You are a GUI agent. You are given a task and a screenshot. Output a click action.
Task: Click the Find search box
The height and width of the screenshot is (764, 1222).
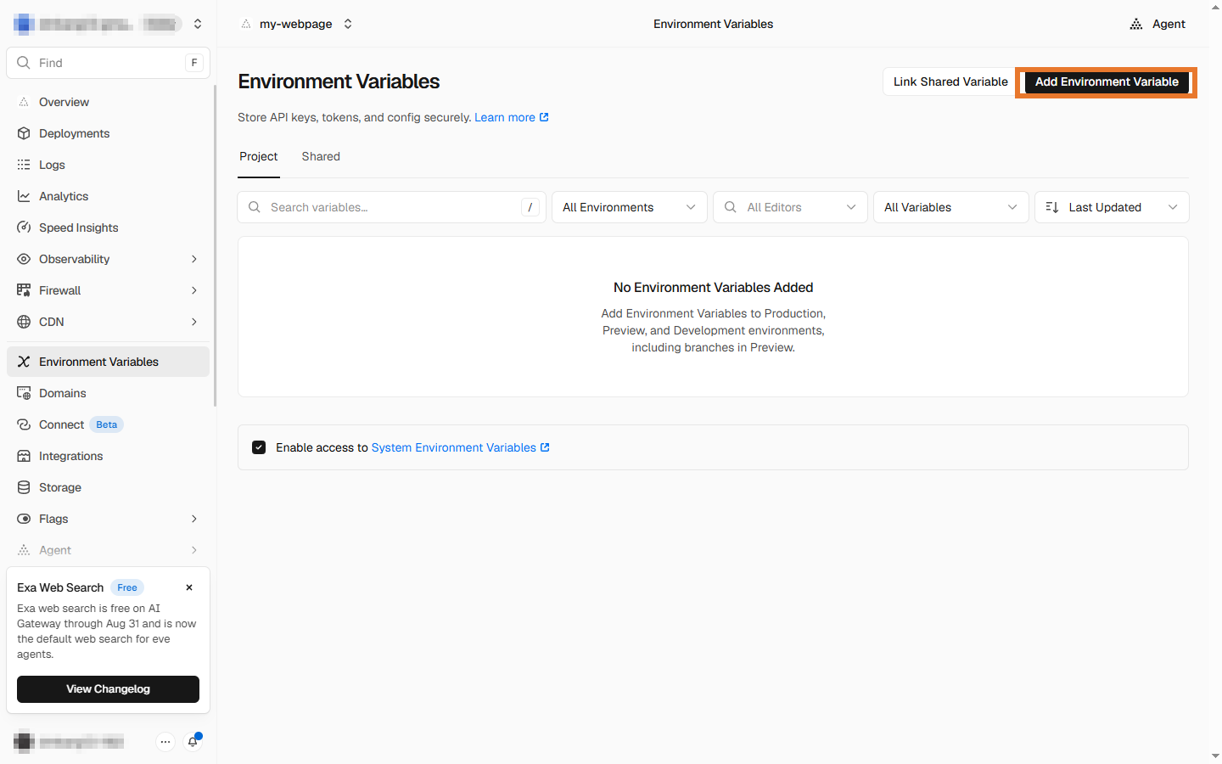(109, 63)
